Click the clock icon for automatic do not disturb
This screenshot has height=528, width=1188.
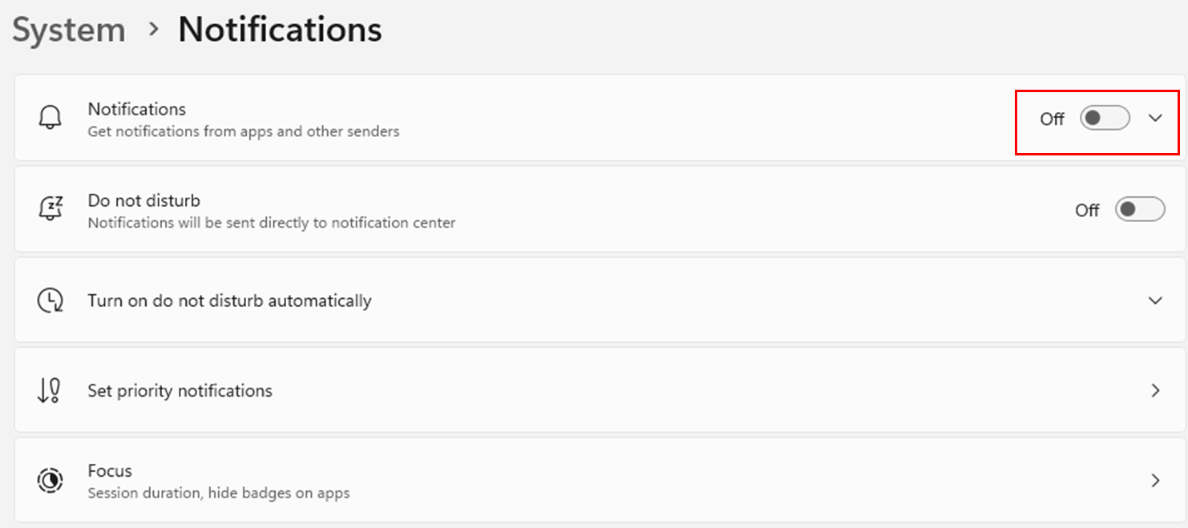pyautogui.click(x=50, y=300)
